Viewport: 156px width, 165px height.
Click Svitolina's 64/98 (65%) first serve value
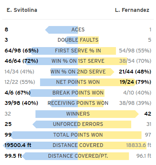point(21,51)
